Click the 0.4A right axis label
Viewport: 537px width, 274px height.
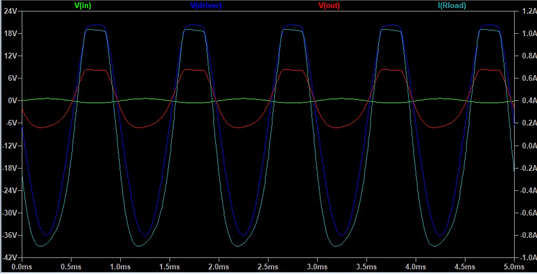click(529, 100)
